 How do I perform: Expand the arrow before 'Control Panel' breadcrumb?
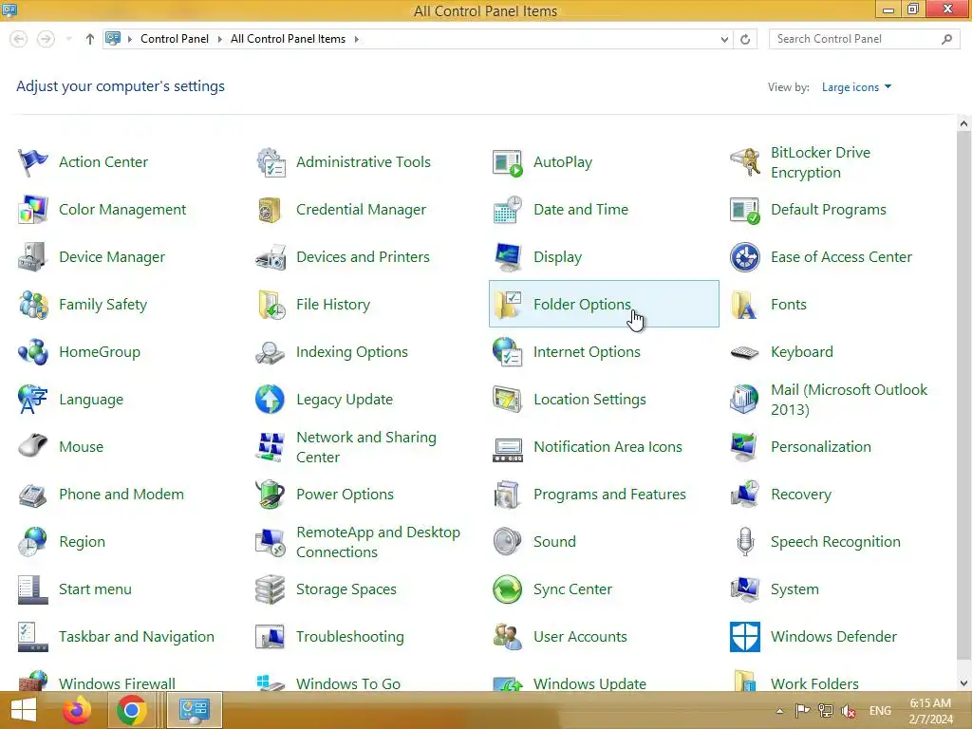(130, 39)
